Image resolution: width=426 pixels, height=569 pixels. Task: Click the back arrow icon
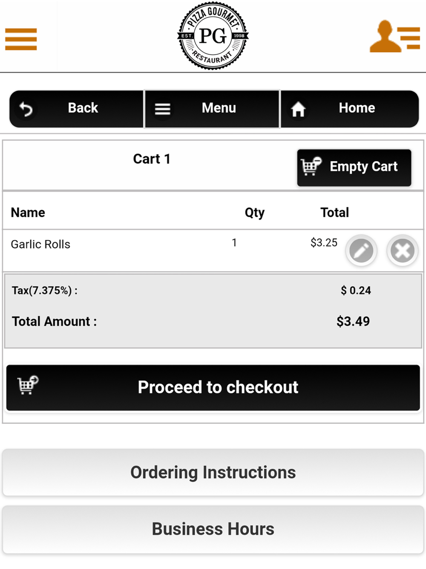[x=26, y=109]
